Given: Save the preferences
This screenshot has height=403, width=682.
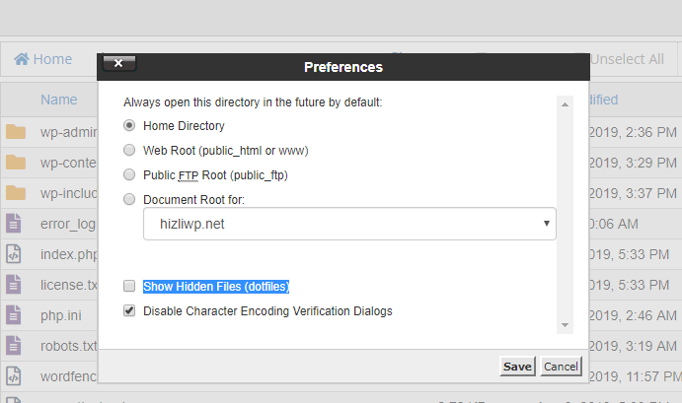Looking at the screenshot, I should click(x=517, y=367).
